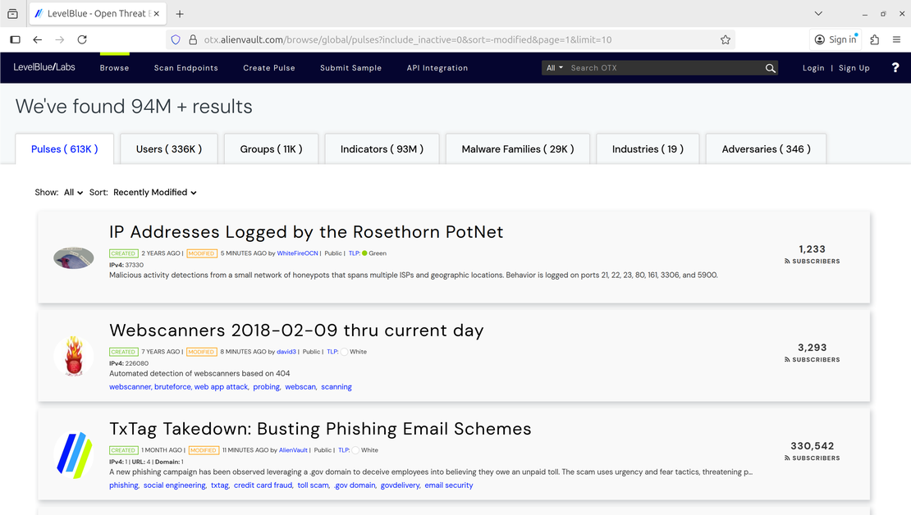Open the Firefox hamburger menu
Screen dimensions: 911x515
tap(896, 39)
